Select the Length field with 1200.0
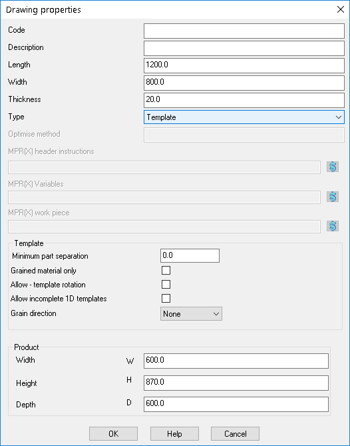This screenshot has height=446, width=350. pyautogui.click(x=244, y=66)
